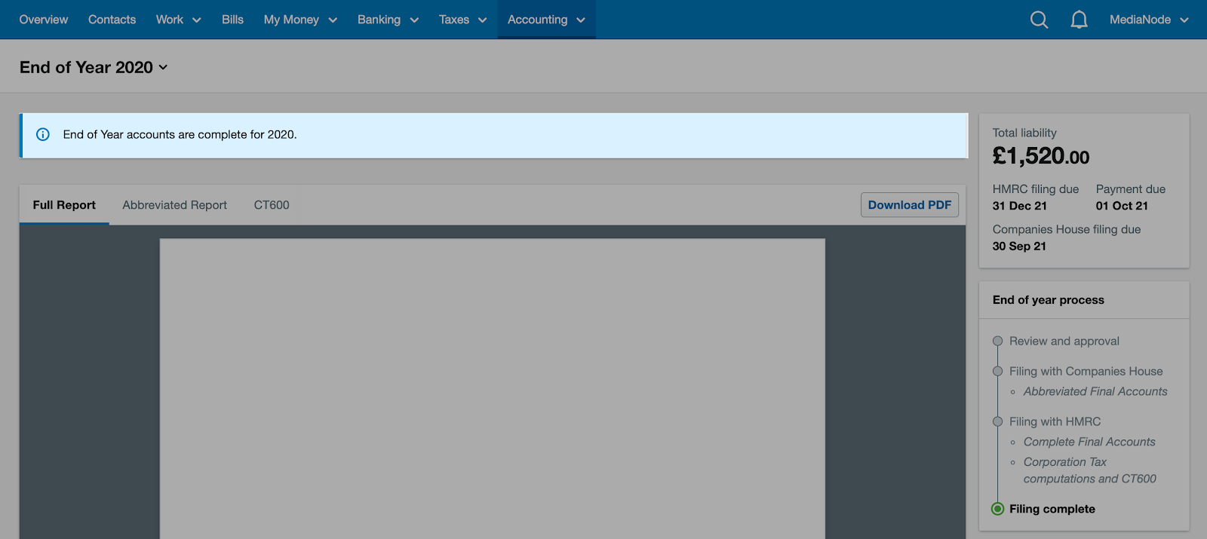This screenshot has width=1207, height=539.
Task: Open the Taxes dropdown menu
Action: [462, 20]
